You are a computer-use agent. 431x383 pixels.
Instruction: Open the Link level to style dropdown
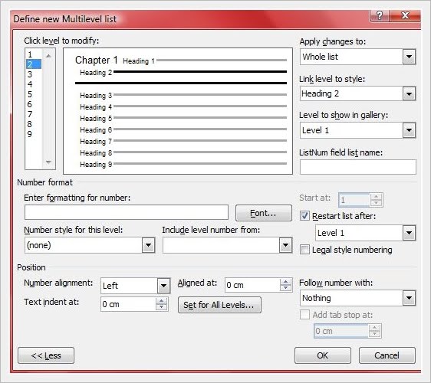(x=409, y=94)
